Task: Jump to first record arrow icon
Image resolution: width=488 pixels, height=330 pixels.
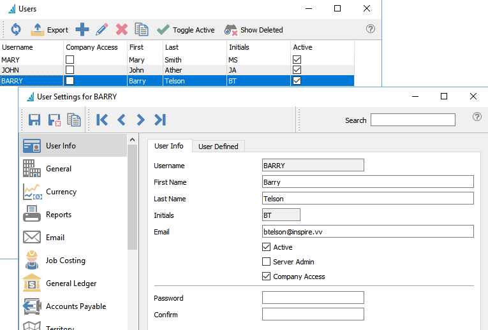Action: click(x=102, y=120)
